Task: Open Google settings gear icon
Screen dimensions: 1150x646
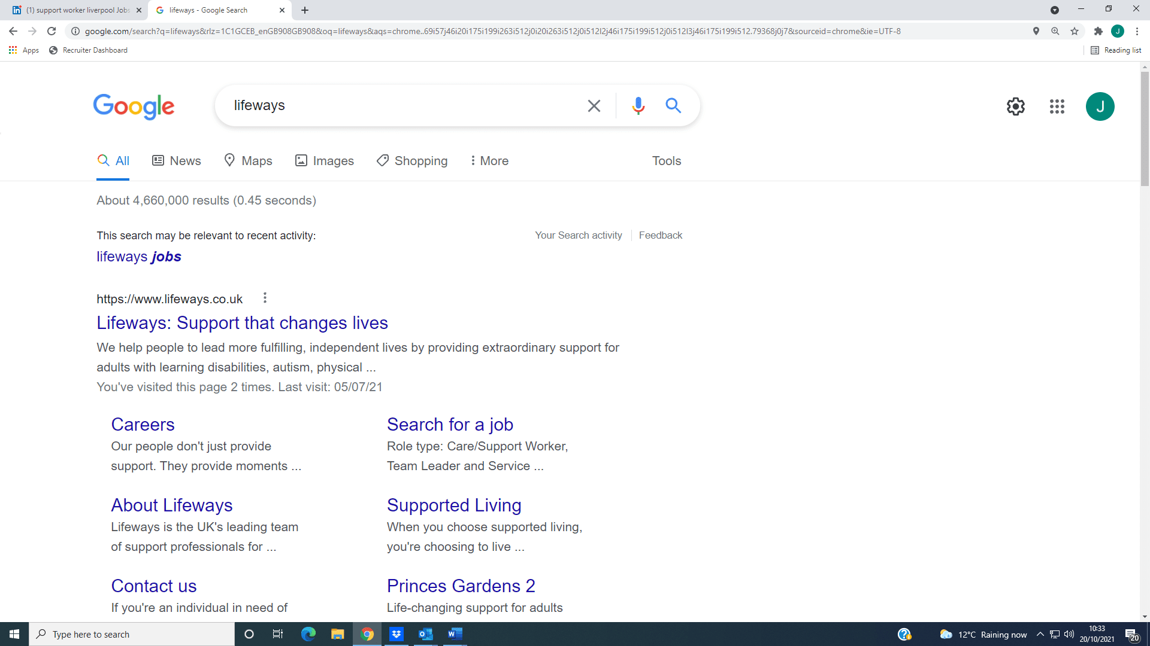Action: tap(1015, 106)
